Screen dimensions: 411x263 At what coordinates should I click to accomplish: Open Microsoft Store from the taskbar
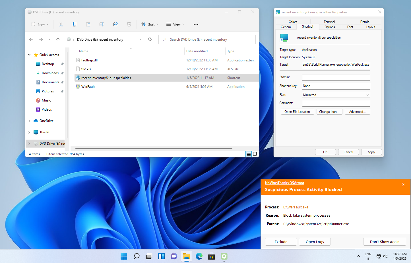point(211,256)
